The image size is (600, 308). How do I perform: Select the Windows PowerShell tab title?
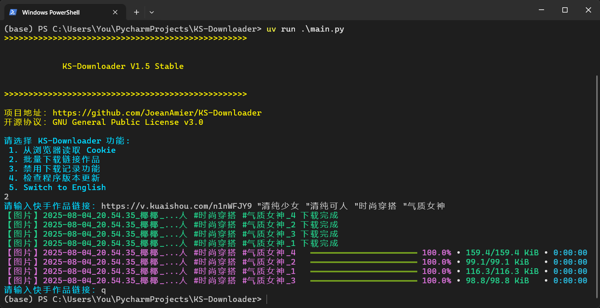pos(51,12)
